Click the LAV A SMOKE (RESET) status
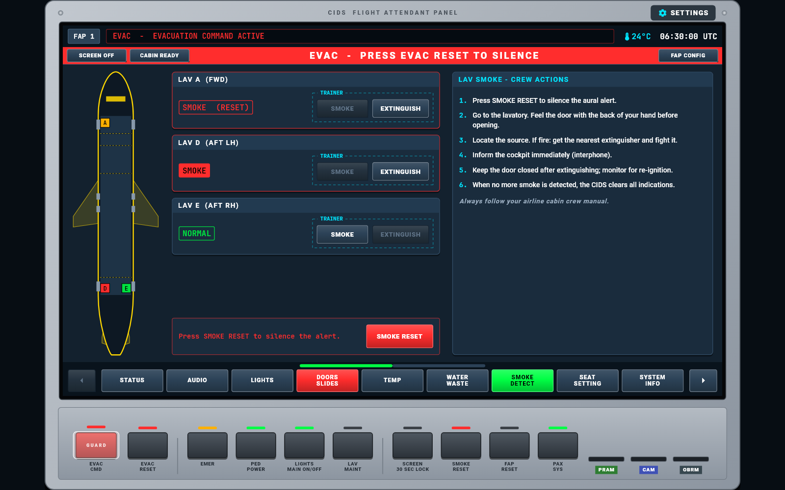The image size is (785, 490). tap(216, 107)
